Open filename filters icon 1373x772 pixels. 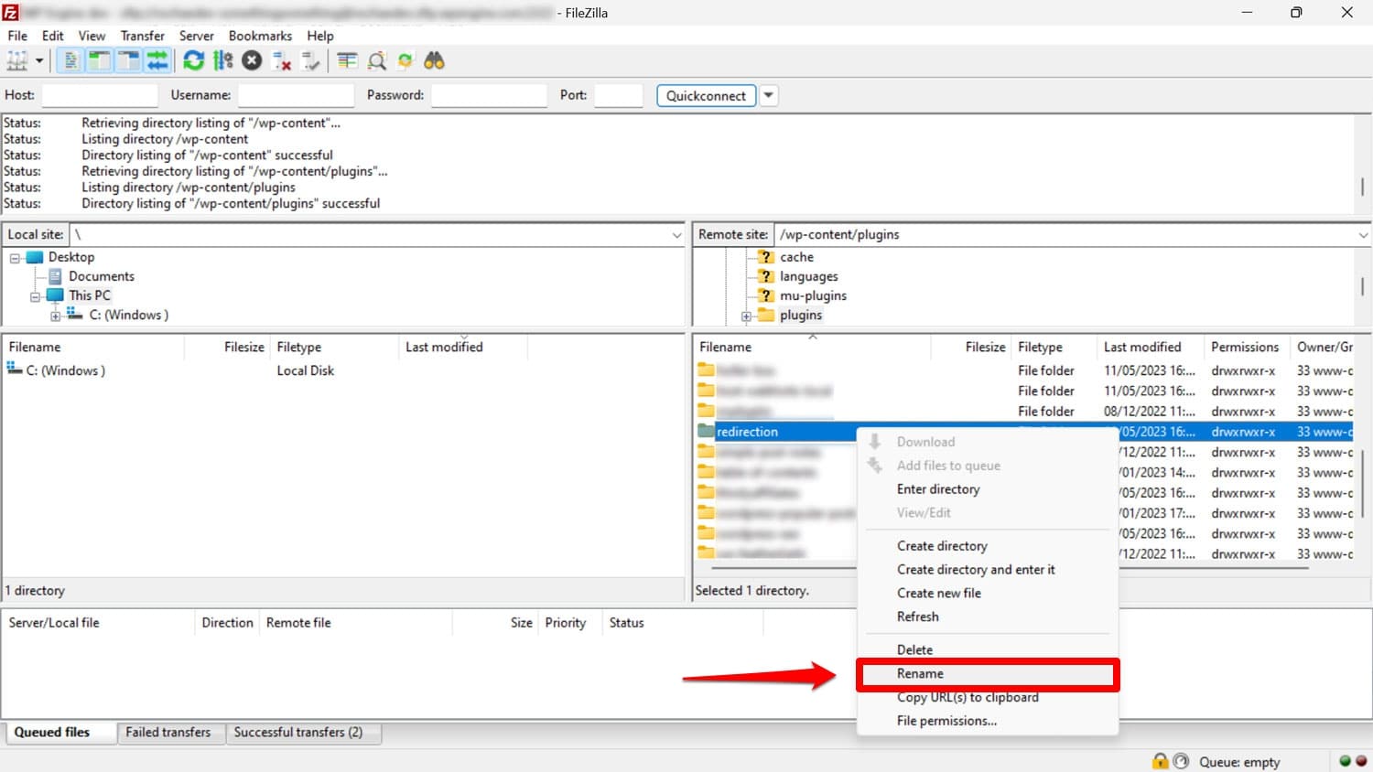[x=347, y=61]
